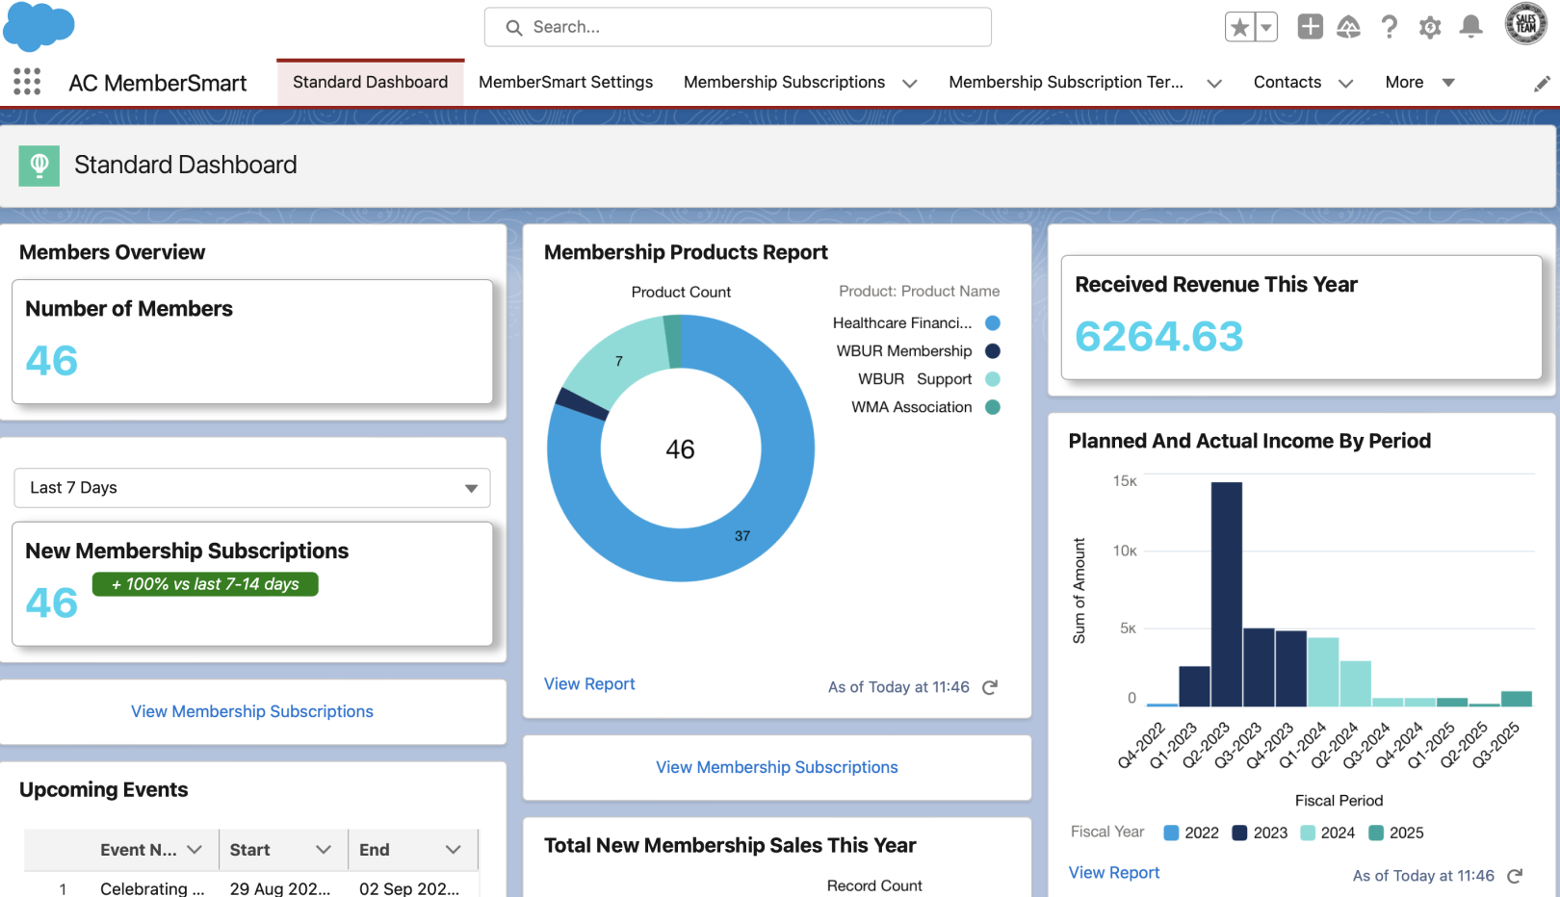The image size is (1560, 897).
Task: Click View Membership Subscriptions under Members Overview
Action: 252,711
